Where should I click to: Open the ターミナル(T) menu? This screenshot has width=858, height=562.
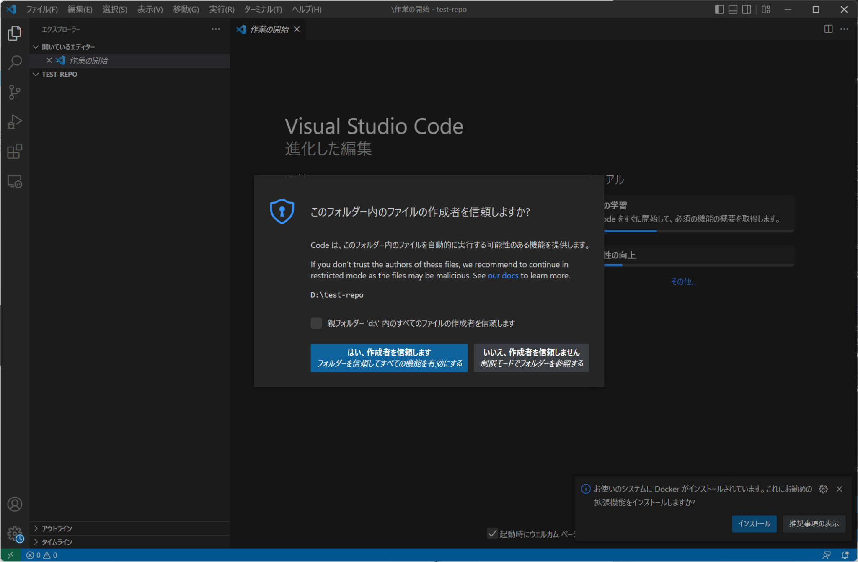click(x=263, y=9)
